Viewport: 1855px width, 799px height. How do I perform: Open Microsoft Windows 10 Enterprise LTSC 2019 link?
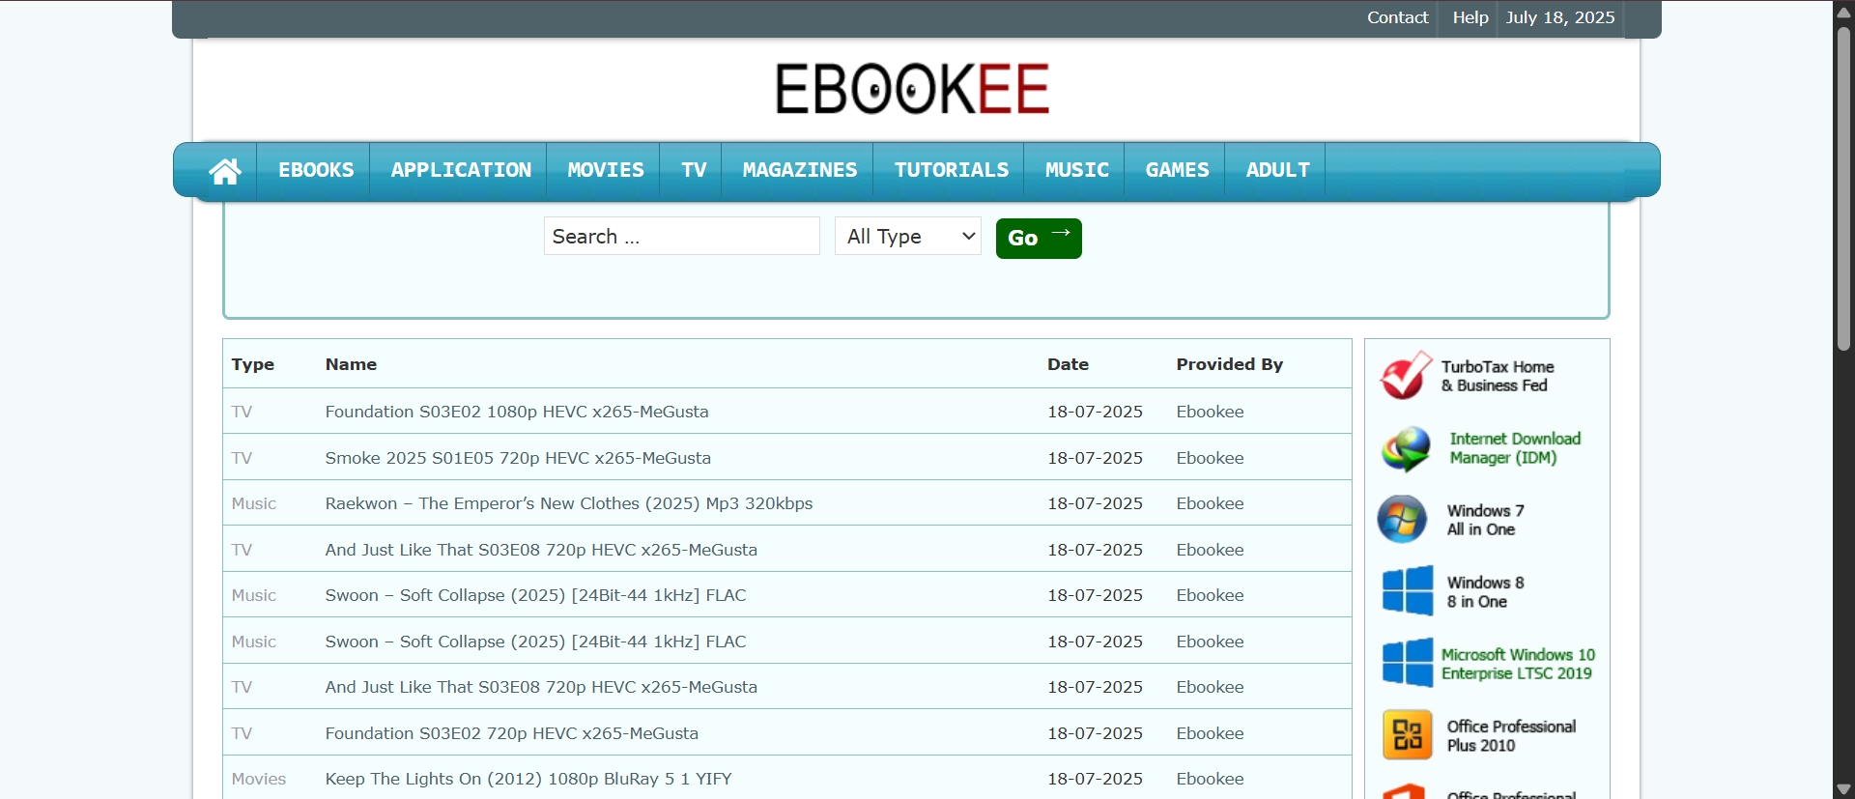point(1518,664)
